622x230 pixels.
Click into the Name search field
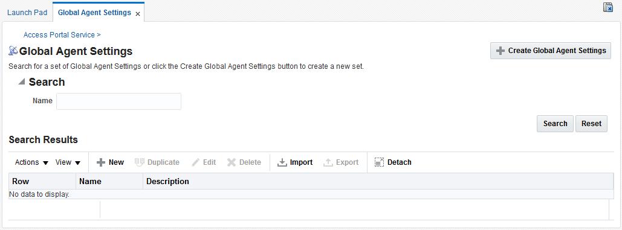click(x=118, y=101)
